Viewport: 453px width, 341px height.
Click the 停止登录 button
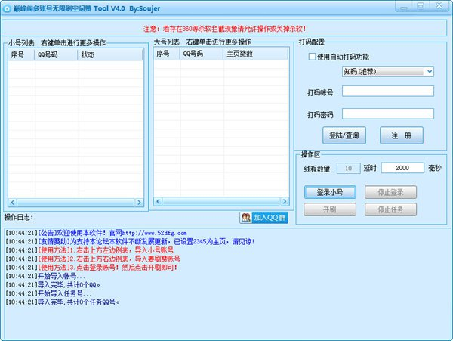point(390,192)
